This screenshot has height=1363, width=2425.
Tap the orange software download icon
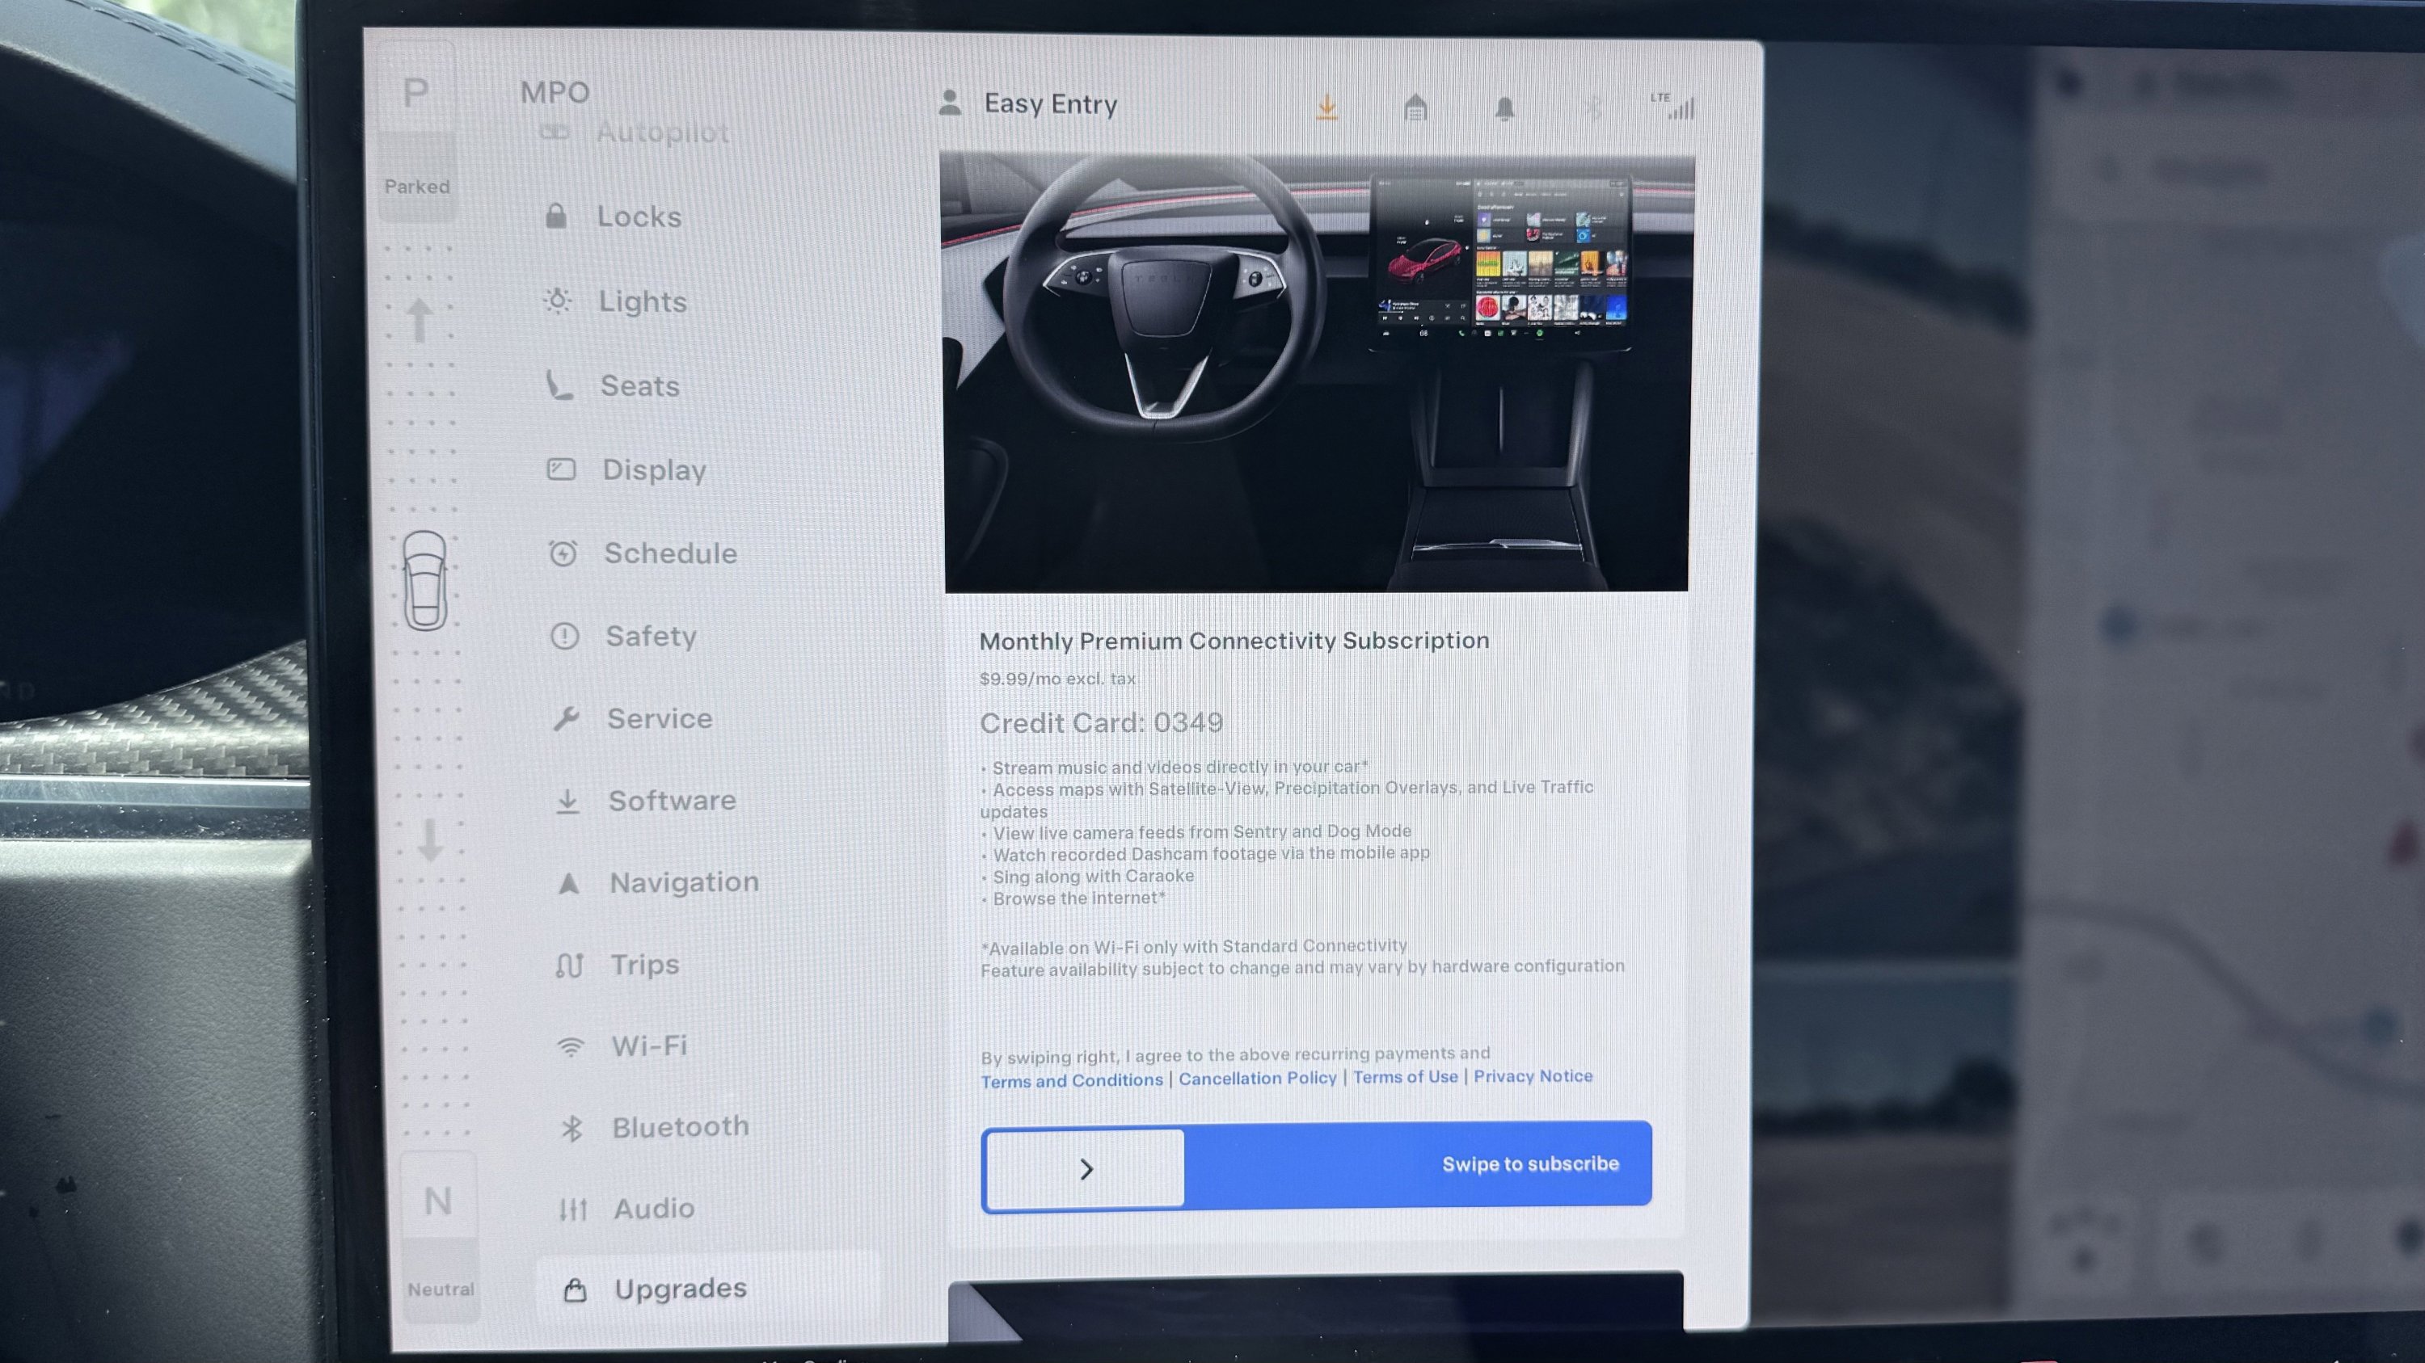tap(1326, 107)
